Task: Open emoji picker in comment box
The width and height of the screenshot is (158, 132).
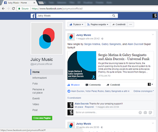Action: coord(140,112)
